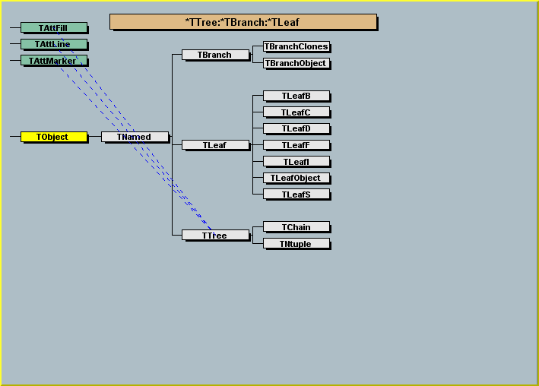Click the *TTree:*TBranch:*TLeaf title banner
Screen dimensions: 539x386
coord(243,22)
